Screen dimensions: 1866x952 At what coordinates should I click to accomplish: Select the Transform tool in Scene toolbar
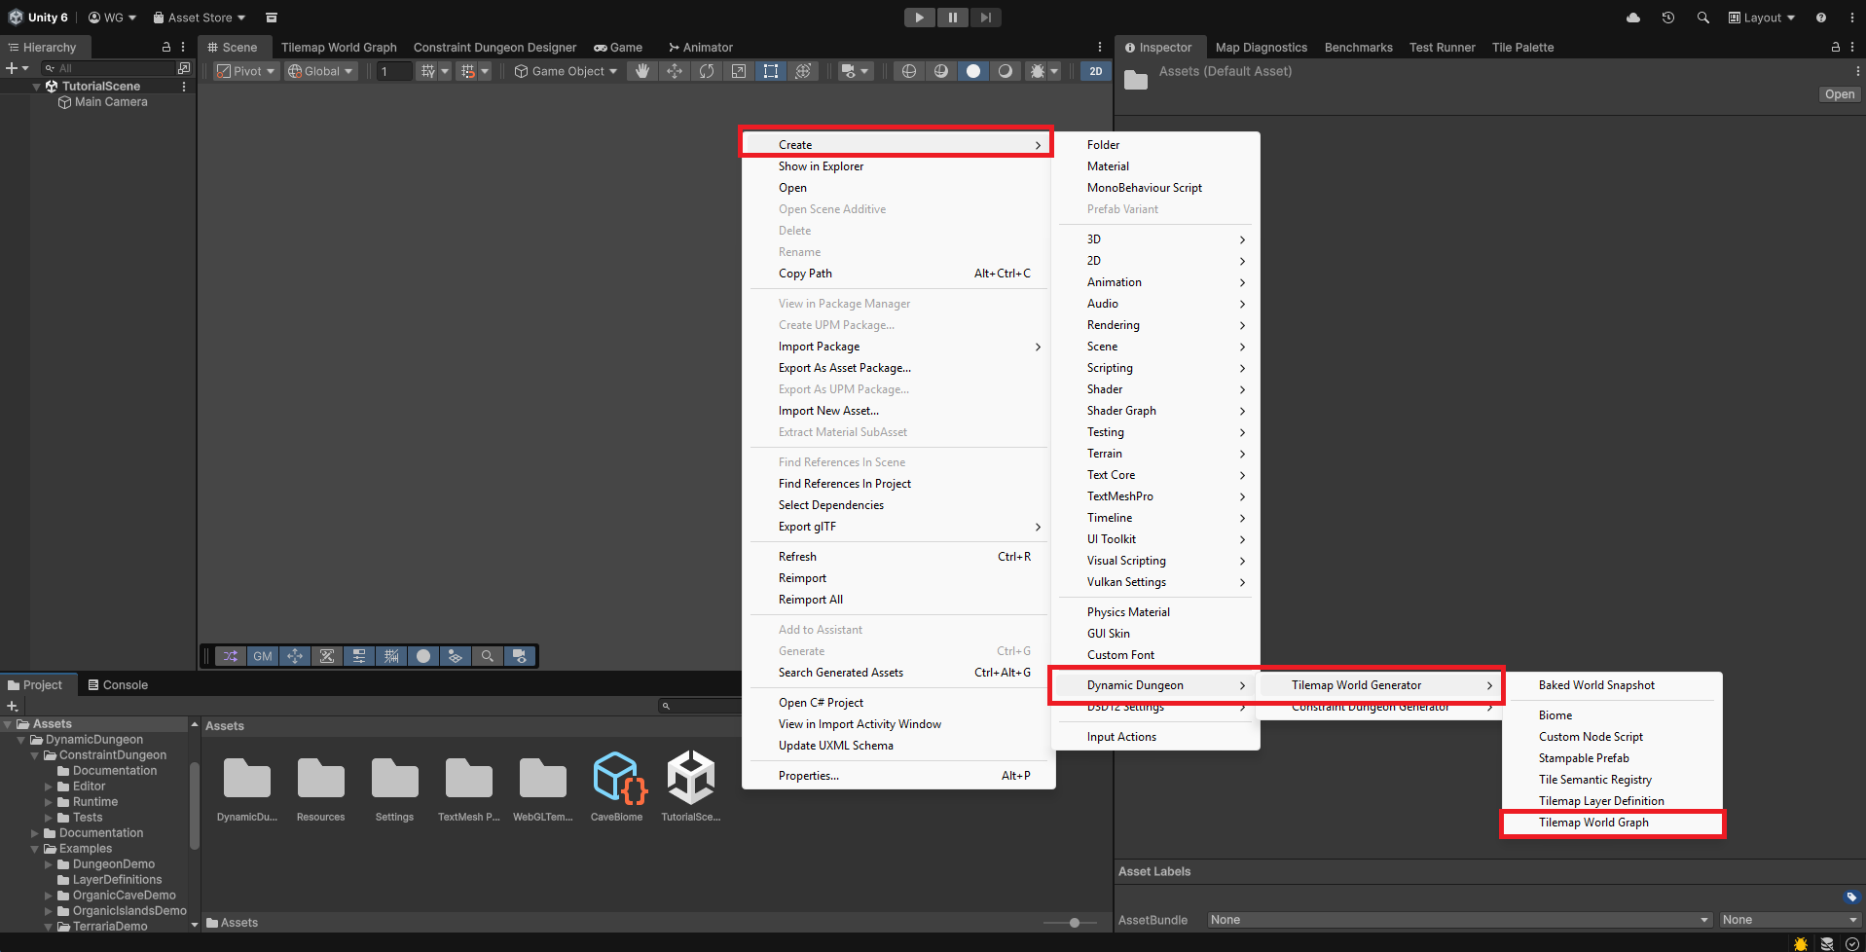803,71
